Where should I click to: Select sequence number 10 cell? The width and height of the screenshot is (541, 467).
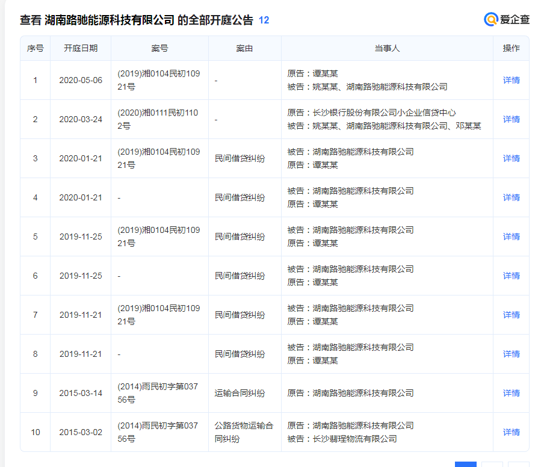(x=35, y=432)
